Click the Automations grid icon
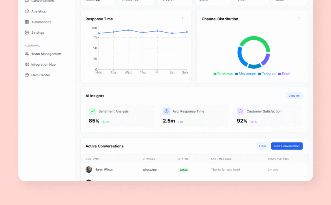The width and height of the screenshot is (331, 205). tap(27, 22)
